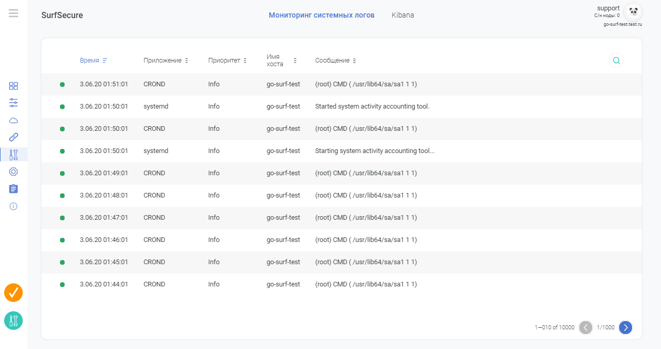This screenshot has width=661, height=349.
Task: Click the orange checkmark round button
Action: click(x=13, y=293)
